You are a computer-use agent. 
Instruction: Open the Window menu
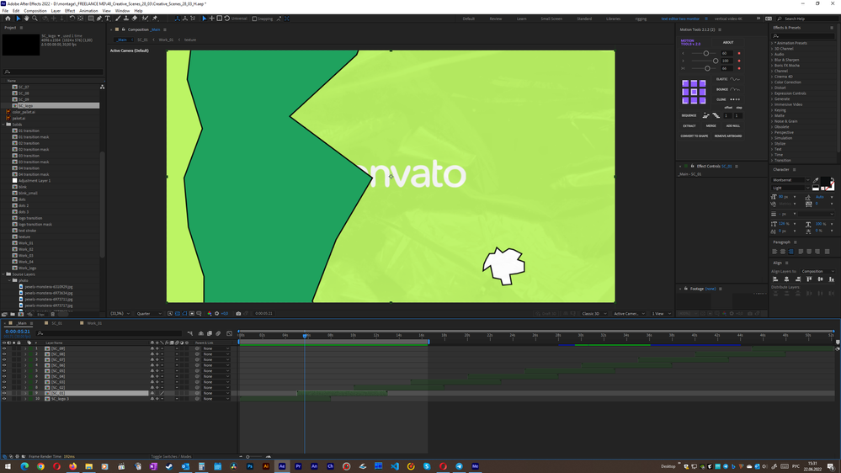[122, 11]
